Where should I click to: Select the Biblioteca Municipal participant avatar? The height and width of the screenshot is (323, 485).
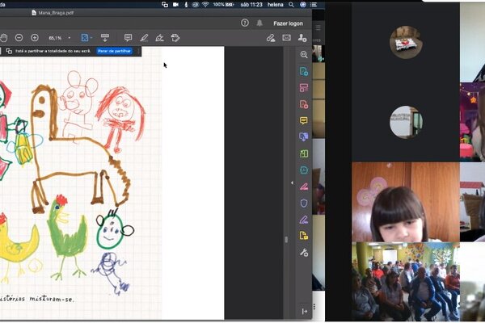tap(406, 122)
